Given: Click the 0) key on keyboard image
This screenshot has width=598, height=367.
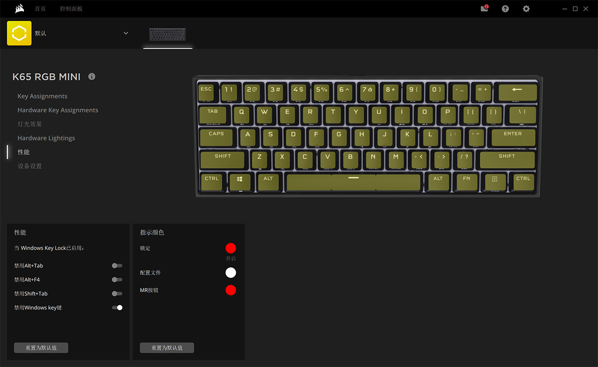Looking at the screenshot, I should click(x=436, y=92).
